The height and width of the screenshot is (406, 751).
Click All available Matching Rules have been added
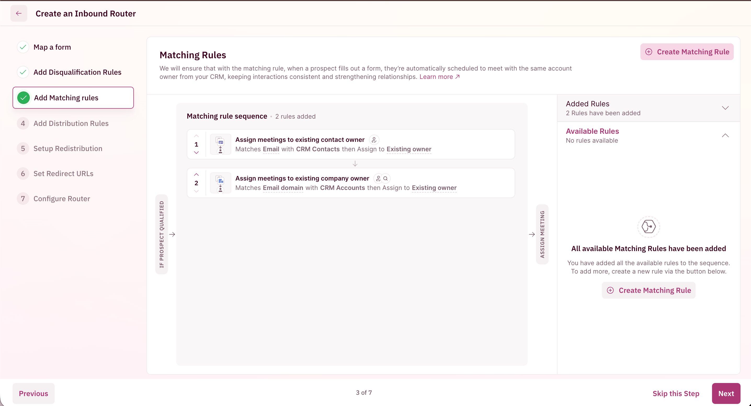pyautogui.click(x=648, y=248)
